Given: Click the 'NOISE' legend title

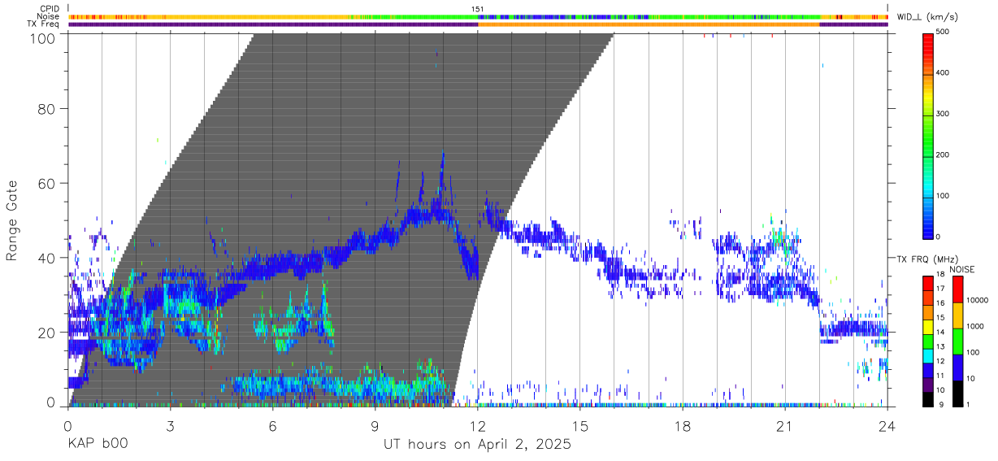Looking at the screenshot, I should pyautogui.click(x=963, y=269).
